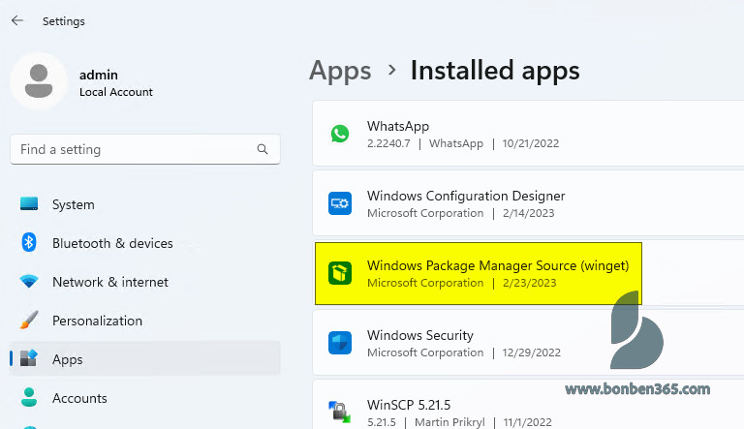Viewport: 744px width, 429px height.
Task: Click Microsoft Corporation under Windows Package Manager
Action: 425,283
